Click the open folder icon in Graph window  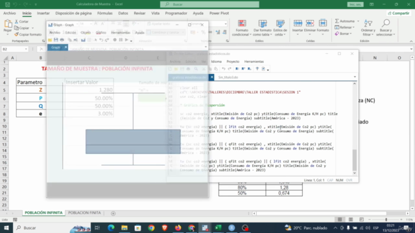[50, 40]
